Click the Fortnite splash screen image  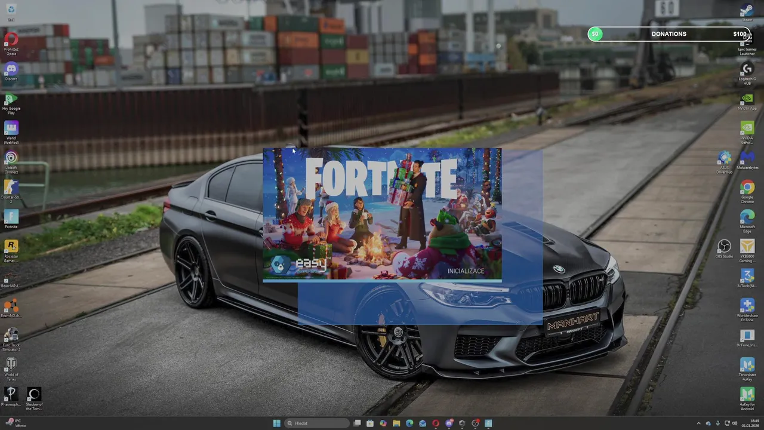(x=382, y=214)
